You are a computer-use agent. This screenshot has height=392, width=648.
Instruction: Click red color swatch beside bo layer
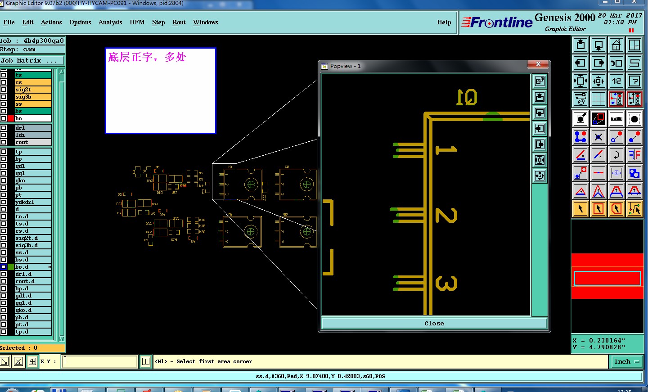coord(11,118)
